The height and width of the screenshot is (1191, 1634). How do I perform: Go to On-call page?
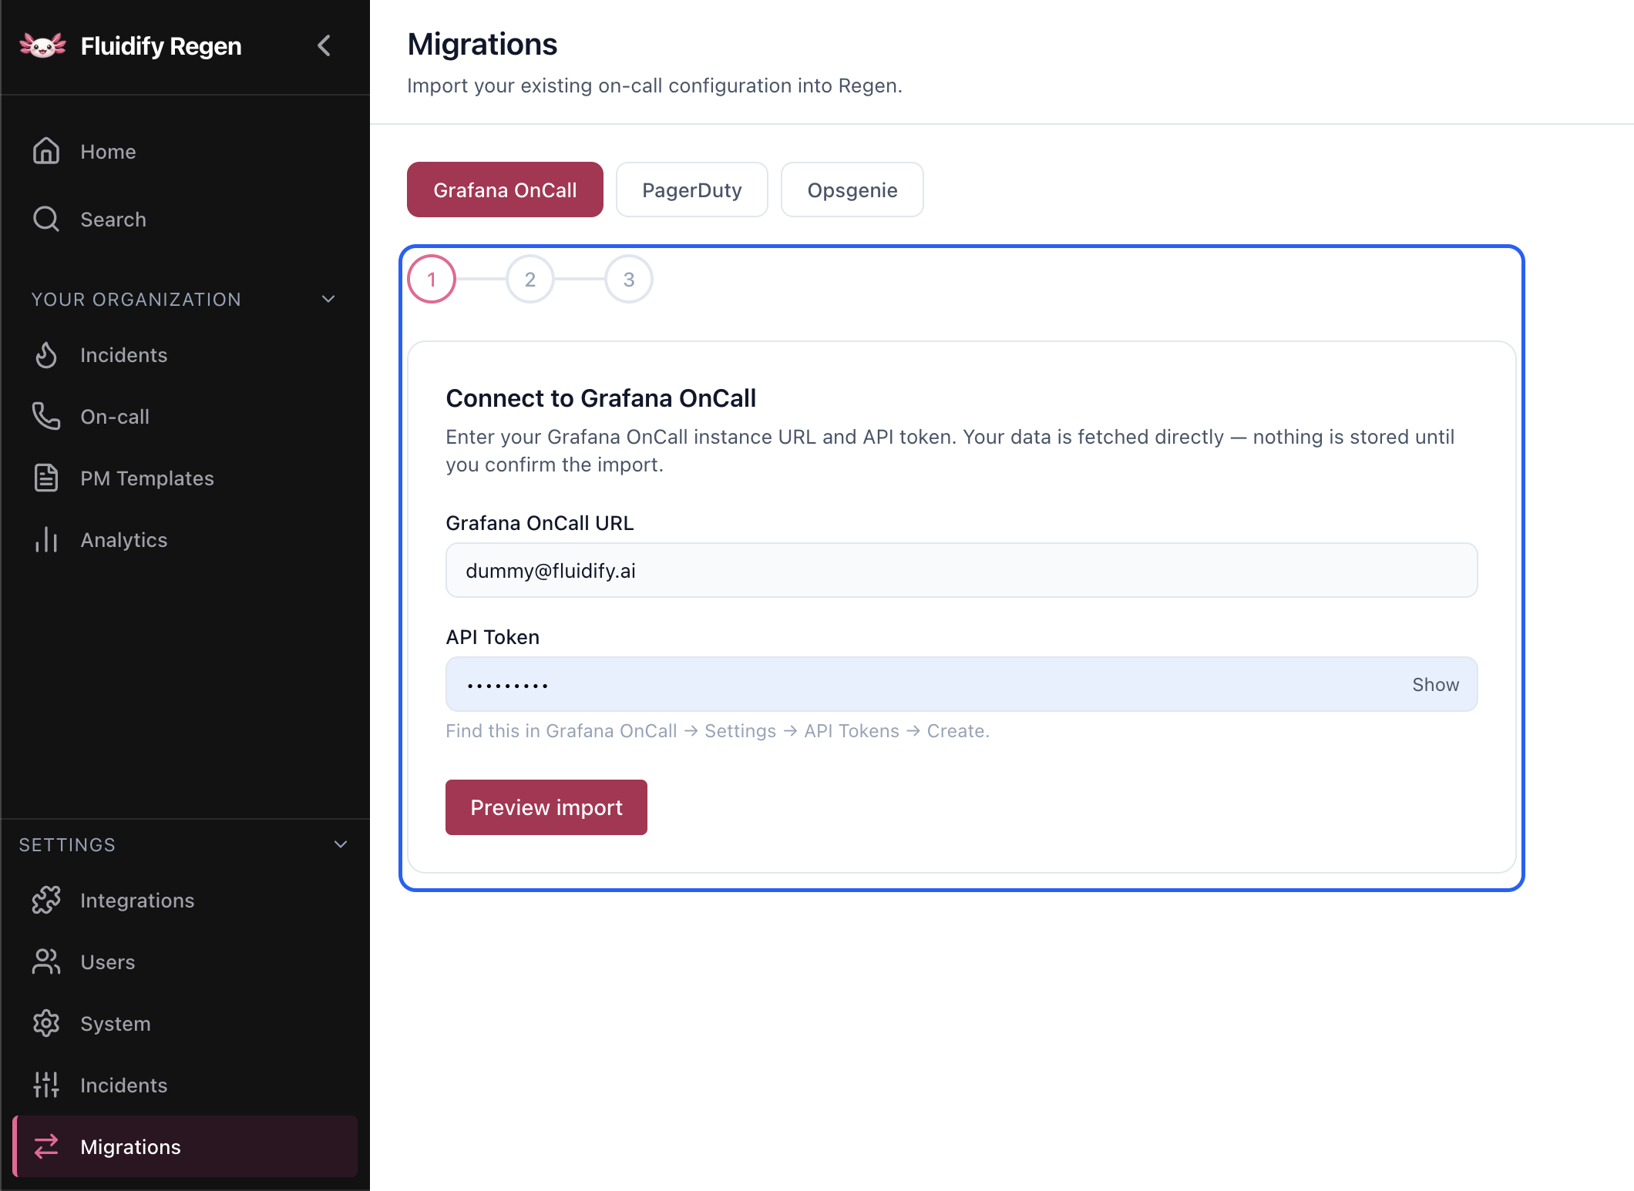tap(185, 416)
